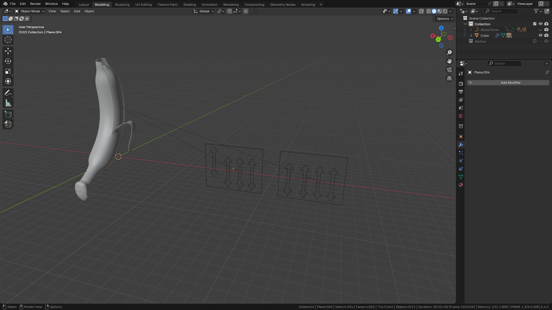552x310 pixels.
Task: Enable the Backup collection checkbox
Action: pyautogui.click(x=535, y=41)
